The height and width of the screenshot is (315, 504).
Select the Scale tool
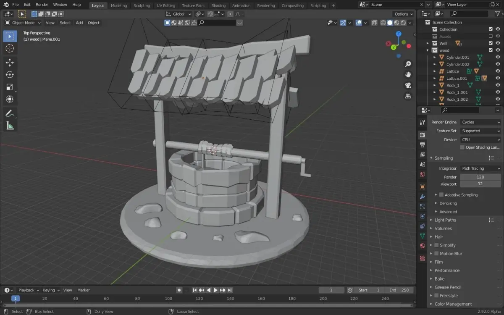pos(10,87)
